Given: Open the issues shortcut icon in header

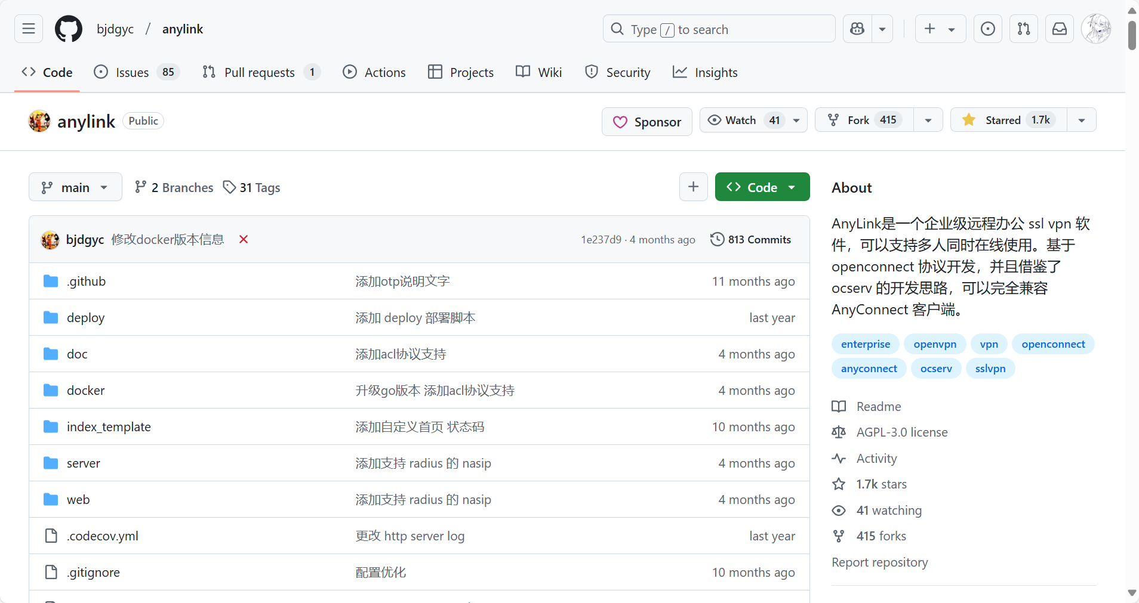Looking at the screenshot, I should (988, 29).
